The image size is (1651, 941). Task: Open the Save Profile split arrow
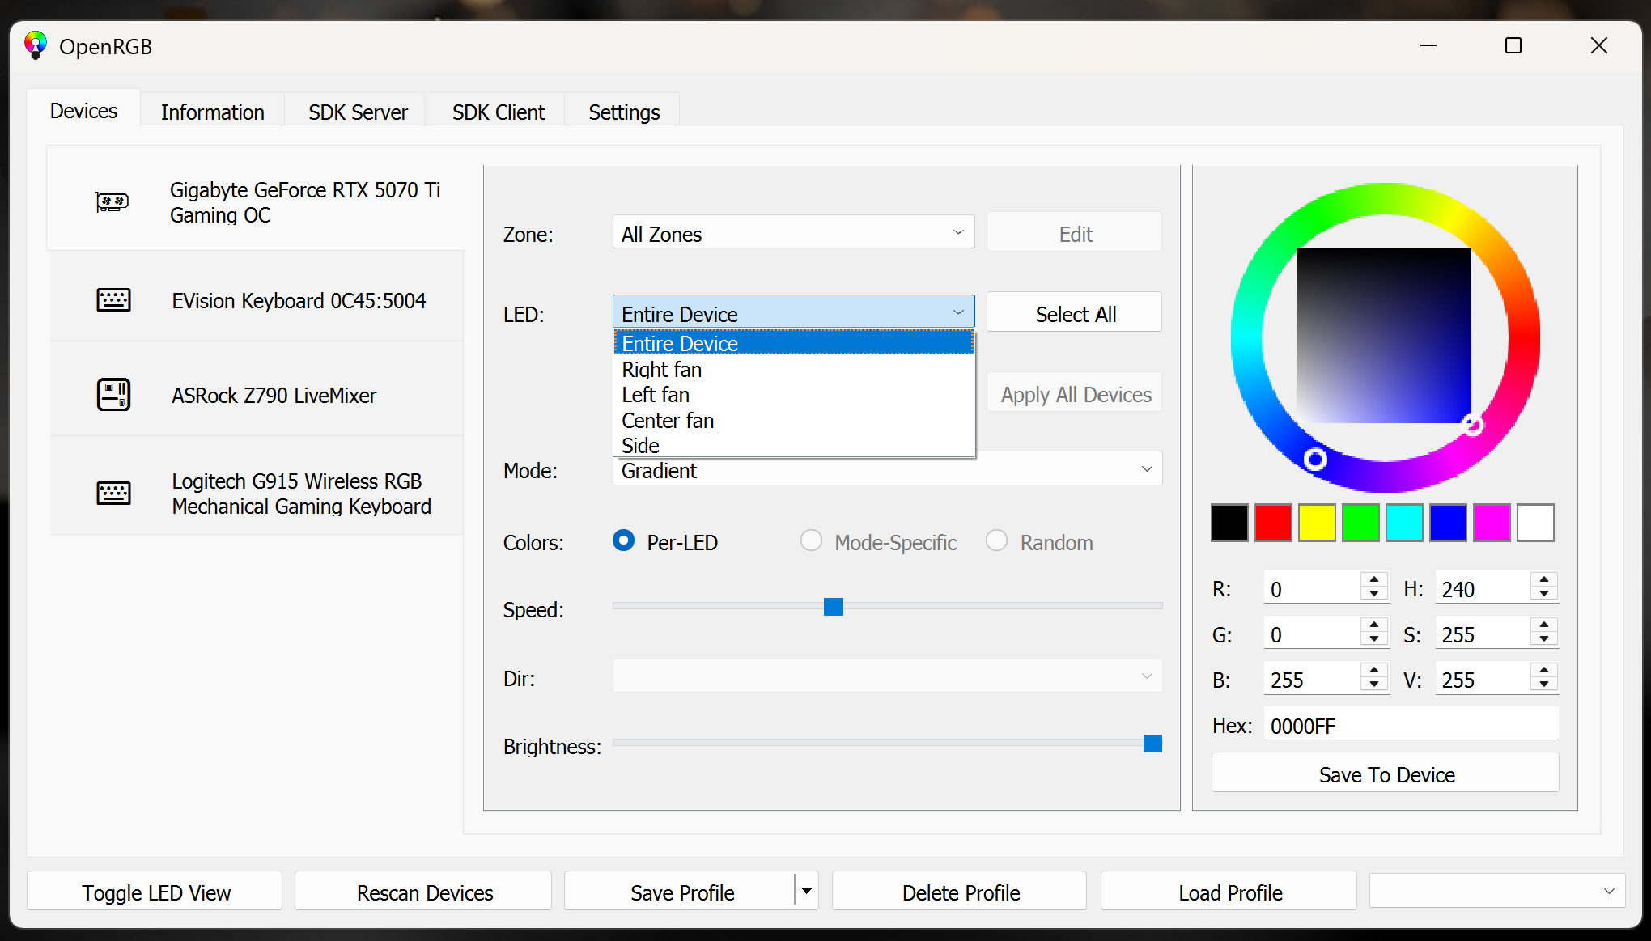point(806,891)
